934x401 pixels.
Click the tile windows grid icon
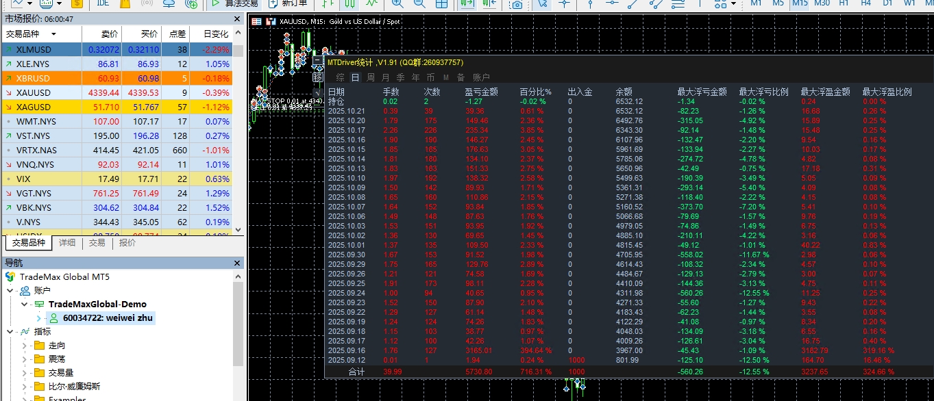441,4
